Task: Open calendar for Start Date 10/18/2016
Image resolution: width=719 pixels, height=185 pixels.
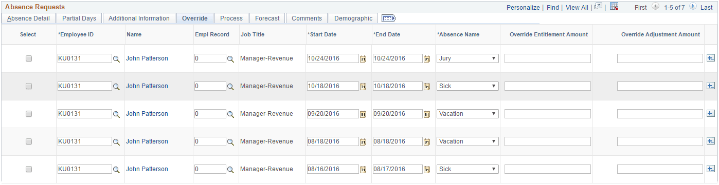Action: coord(363,87)
